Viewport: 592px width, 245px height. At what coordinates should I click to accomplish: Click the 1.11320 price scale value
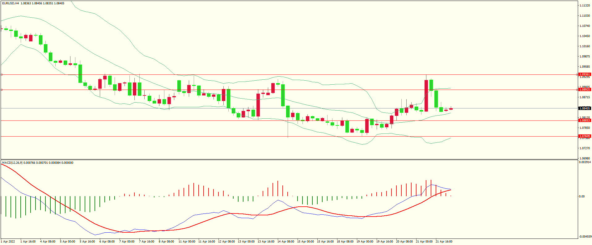coord(585,6)
